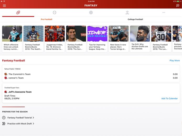Open Tips for improving your fantasy league card

point(97,39)
